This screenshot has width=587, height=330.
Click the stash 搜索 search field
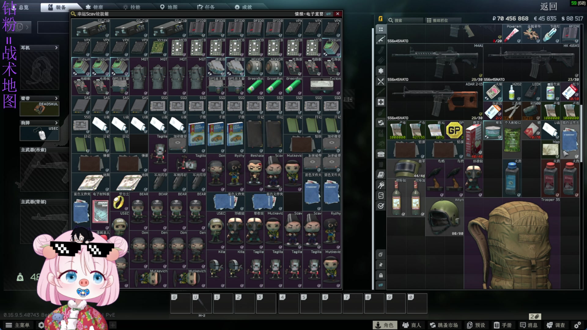pyautogui.click(x=405, y=20)
